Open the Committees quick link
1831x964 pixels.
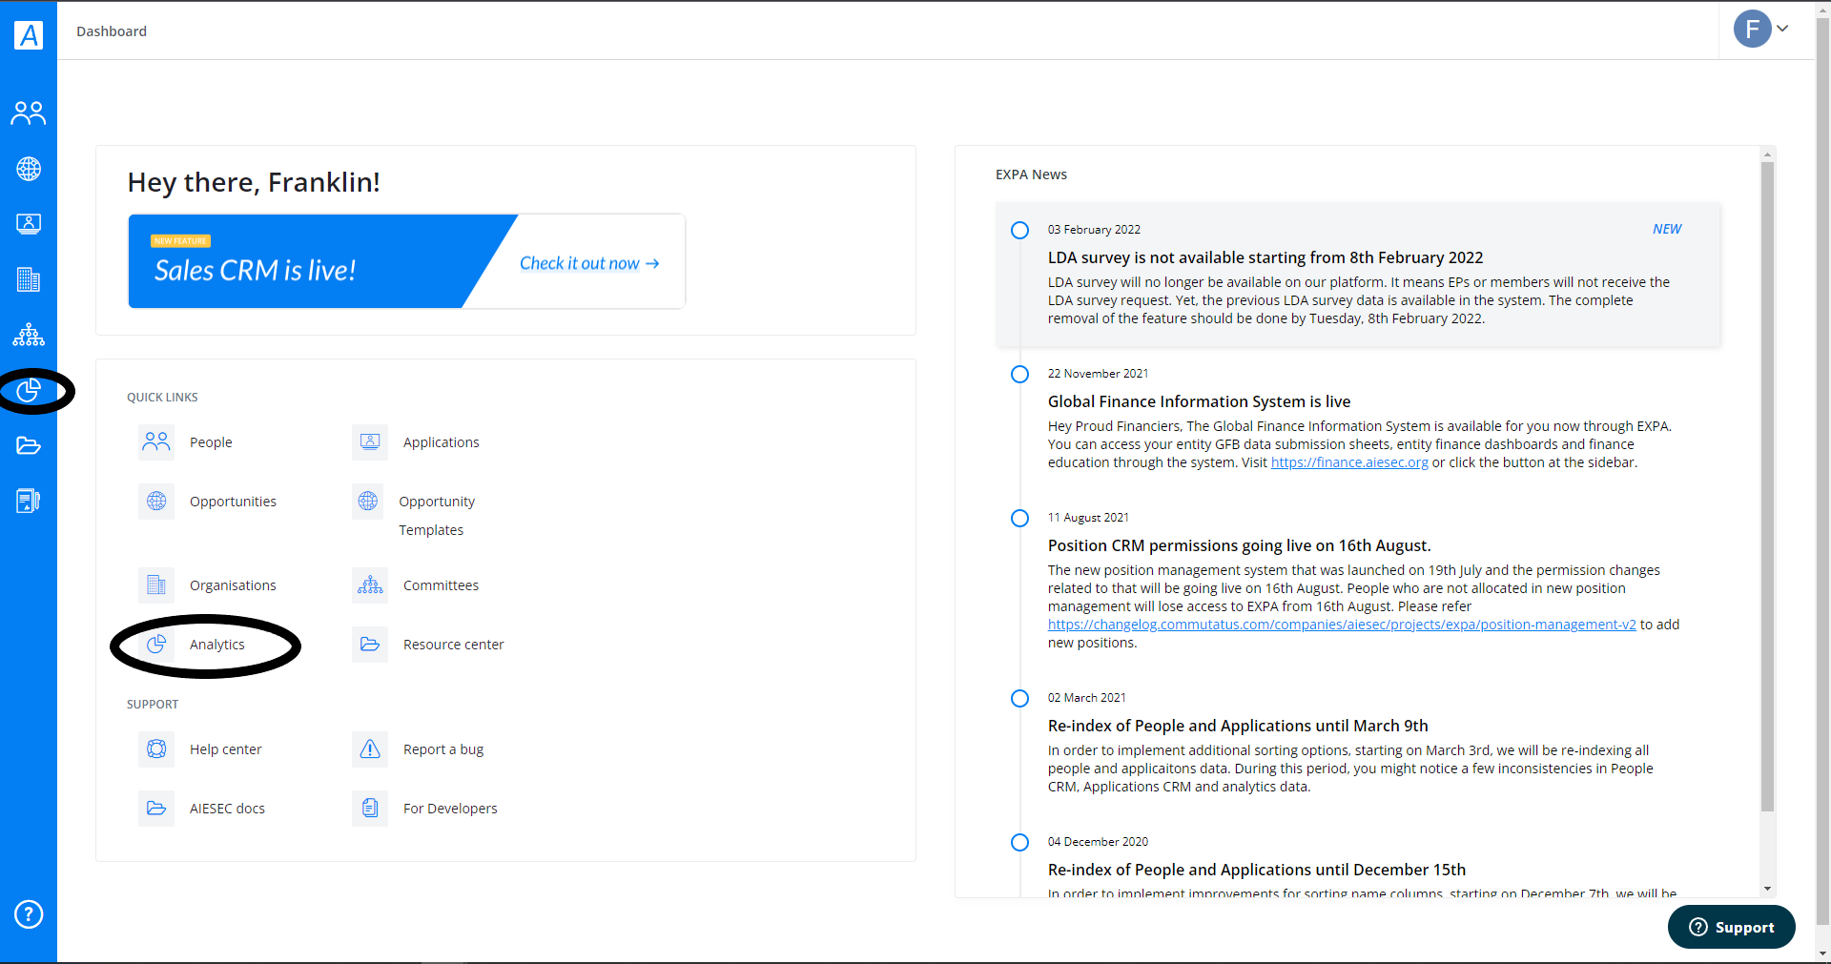tap(441, 585)
